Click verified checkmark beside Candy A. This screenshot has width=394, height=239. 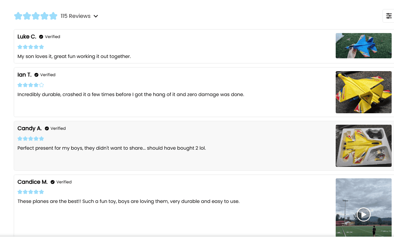click(x=47, y=128)
